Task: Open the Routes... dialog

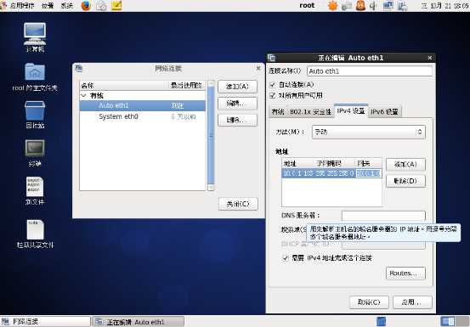Action: [x=405, y=273]
